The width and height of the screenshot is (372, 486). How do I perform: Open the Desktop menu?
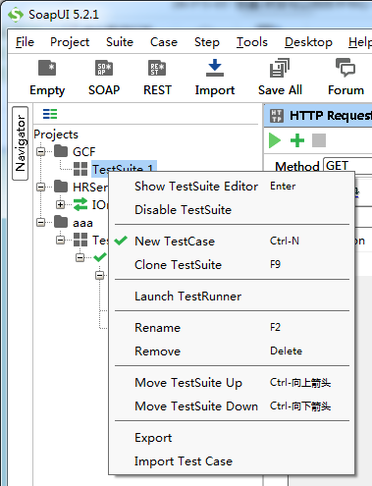[308, 42]
